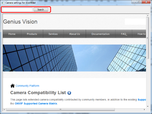Click the blue up-arrow icon after Camera Compatibility List
This screenshot has height=114, width=152.
pyautogui.click(x=69, y=93)
